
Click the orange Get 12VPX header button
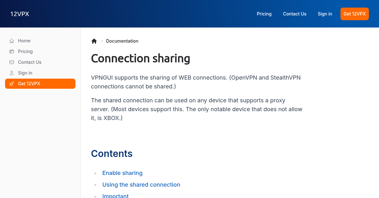click(354, 14)
